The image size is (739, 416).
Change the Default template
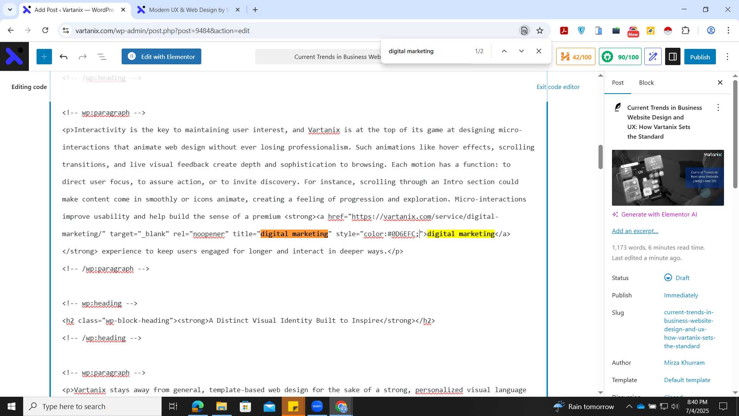[687, 380]
